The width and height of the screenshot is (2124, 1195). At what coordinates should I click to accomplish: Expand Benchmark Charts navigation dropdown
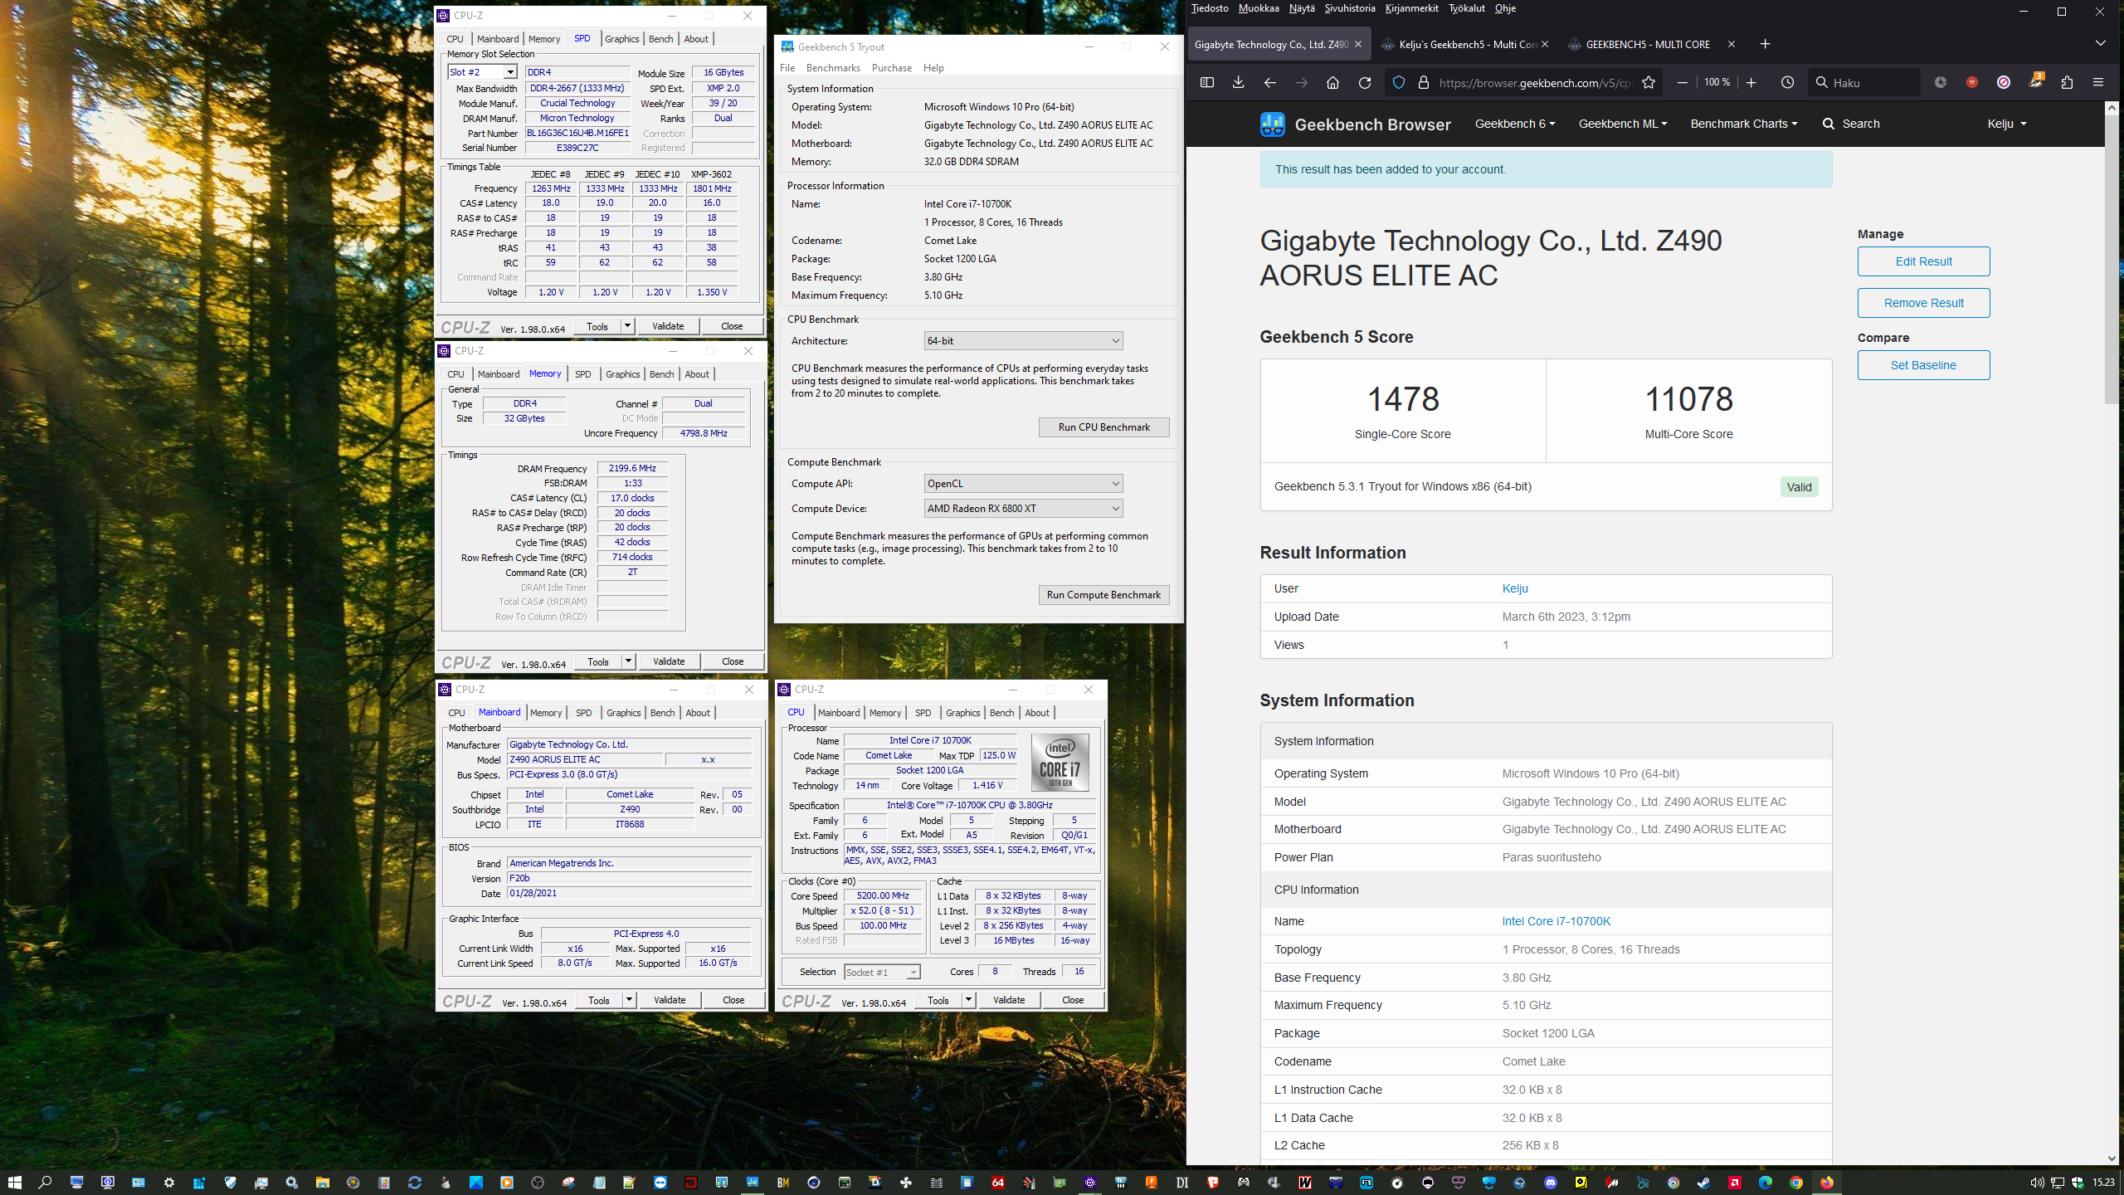click(1744, 124)
